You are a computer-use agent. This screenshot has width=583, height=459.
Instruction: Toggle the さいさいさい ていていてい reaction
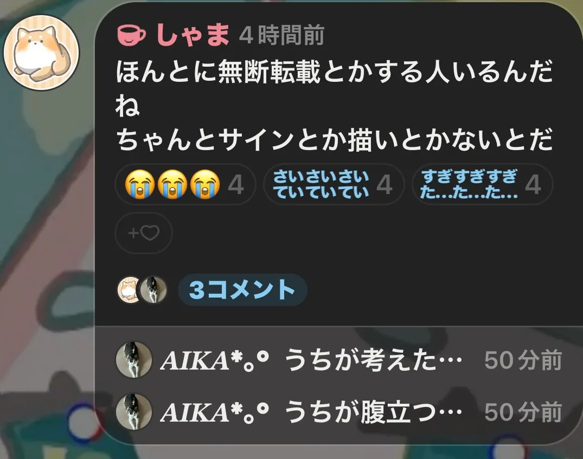(x=334, y=184)
